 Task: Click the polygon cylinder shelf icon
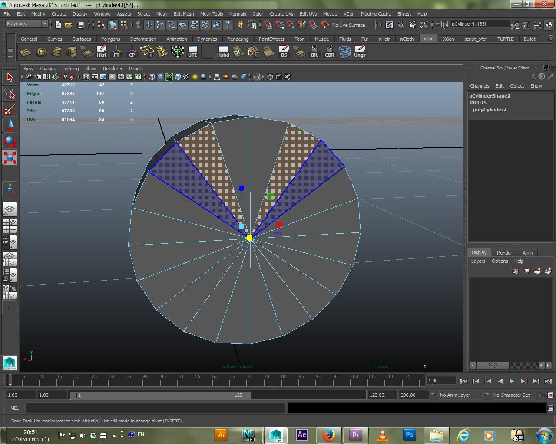point(72,52)
